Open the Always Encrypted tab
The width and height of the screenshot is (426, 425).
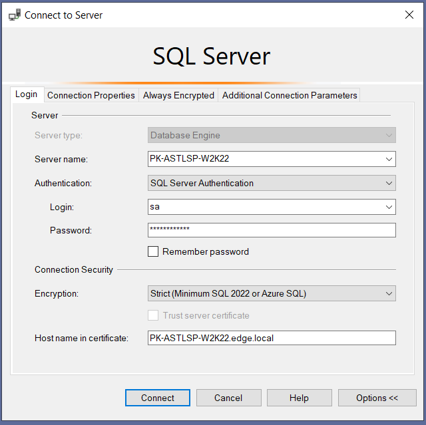[x=178, y=95]
